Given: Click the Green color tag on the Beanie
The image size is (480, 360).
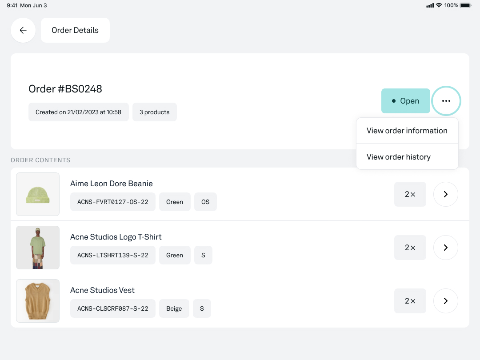Looking at the screenshot, I should coord(175,202).
